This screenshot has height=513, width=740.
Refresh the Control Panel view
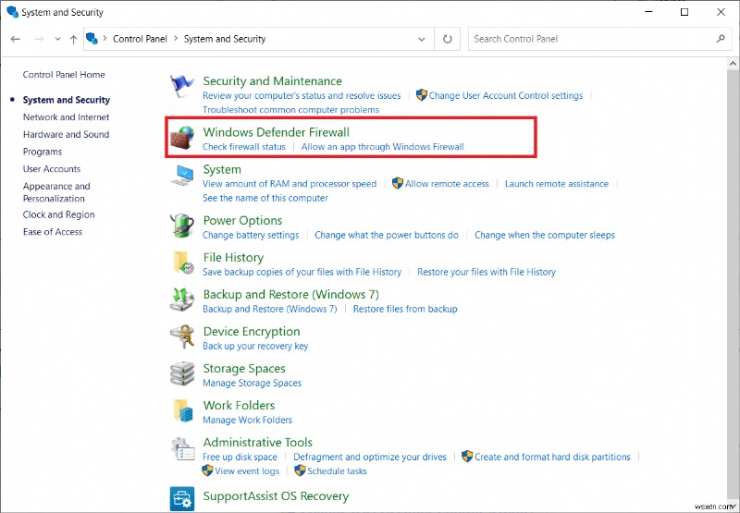tap(448, 39)
